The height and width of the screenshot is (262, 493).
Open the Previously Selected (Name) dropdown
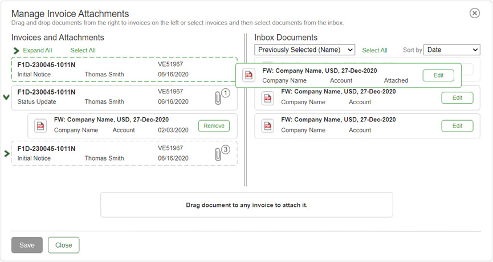pos(304,50)
